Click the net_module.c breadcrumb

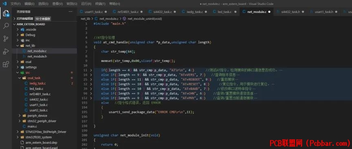[109, 19]
